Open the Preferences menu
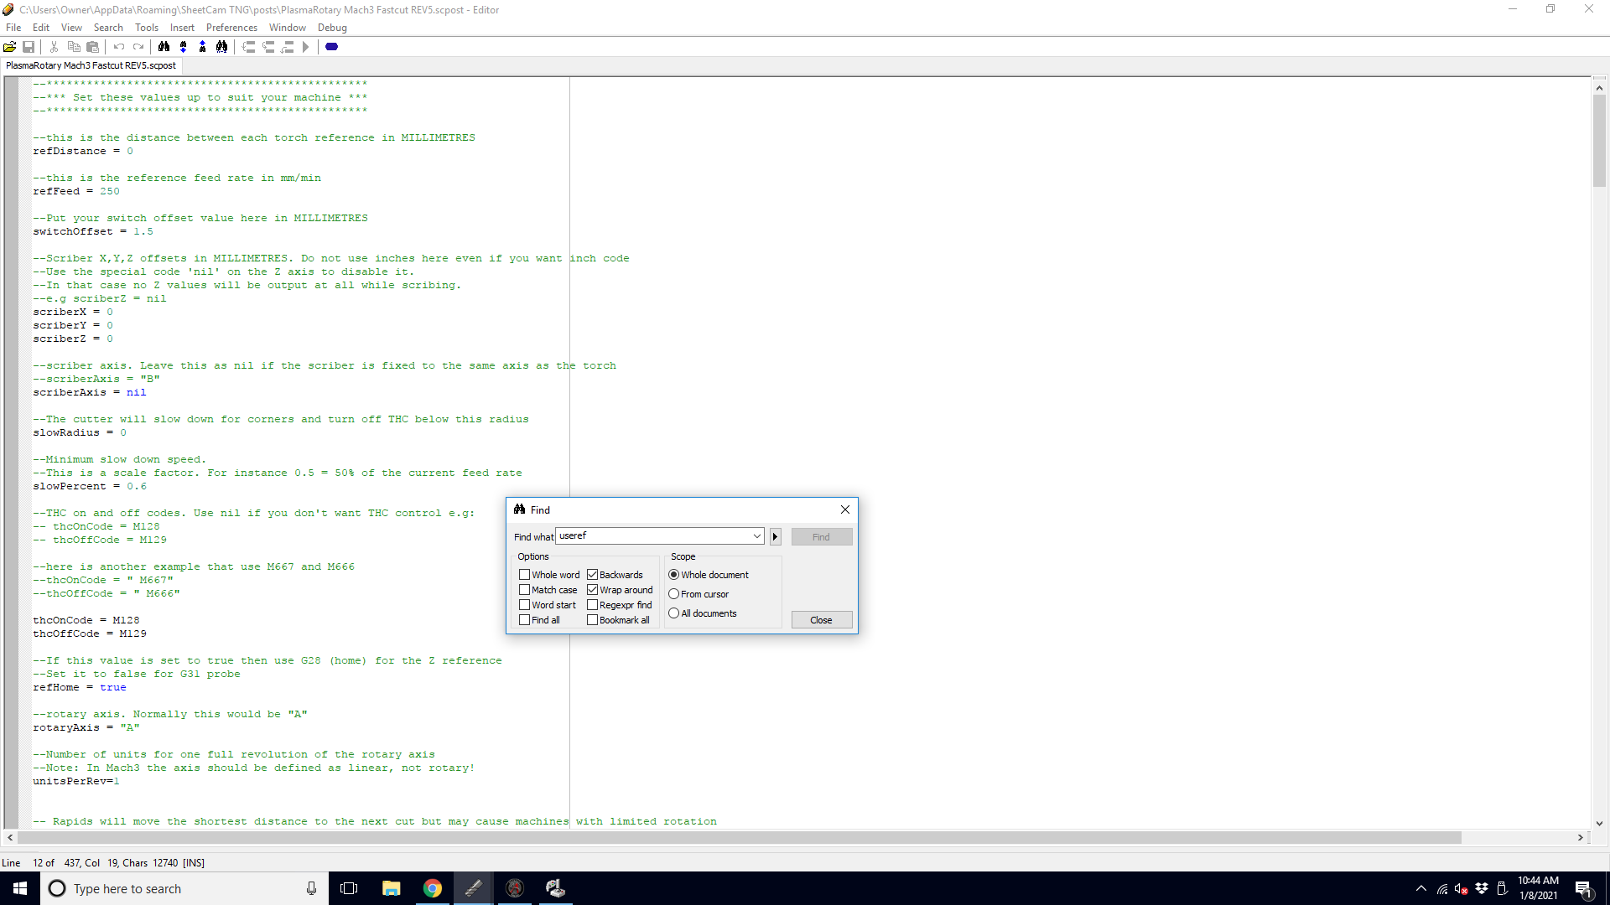1610x905 pixels. (x=232, y=28)
